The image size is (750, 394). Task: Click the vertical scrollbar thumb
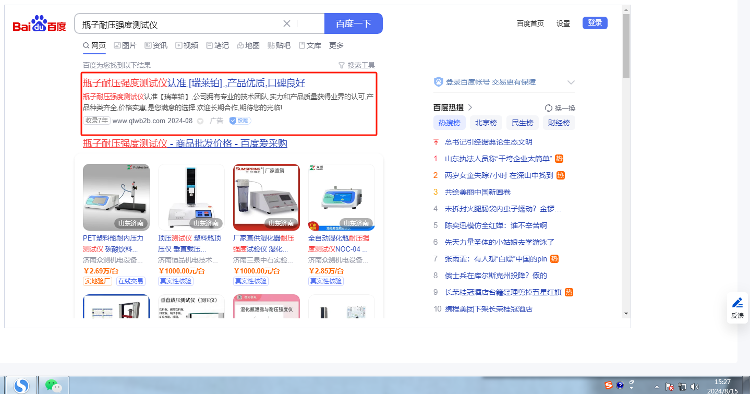626,45
